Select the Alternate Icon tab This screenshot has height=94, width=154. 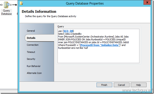[x=34, y=73]
